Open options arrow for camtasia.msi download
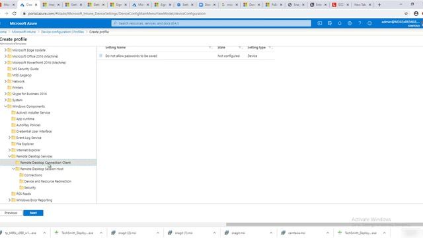 328,233
